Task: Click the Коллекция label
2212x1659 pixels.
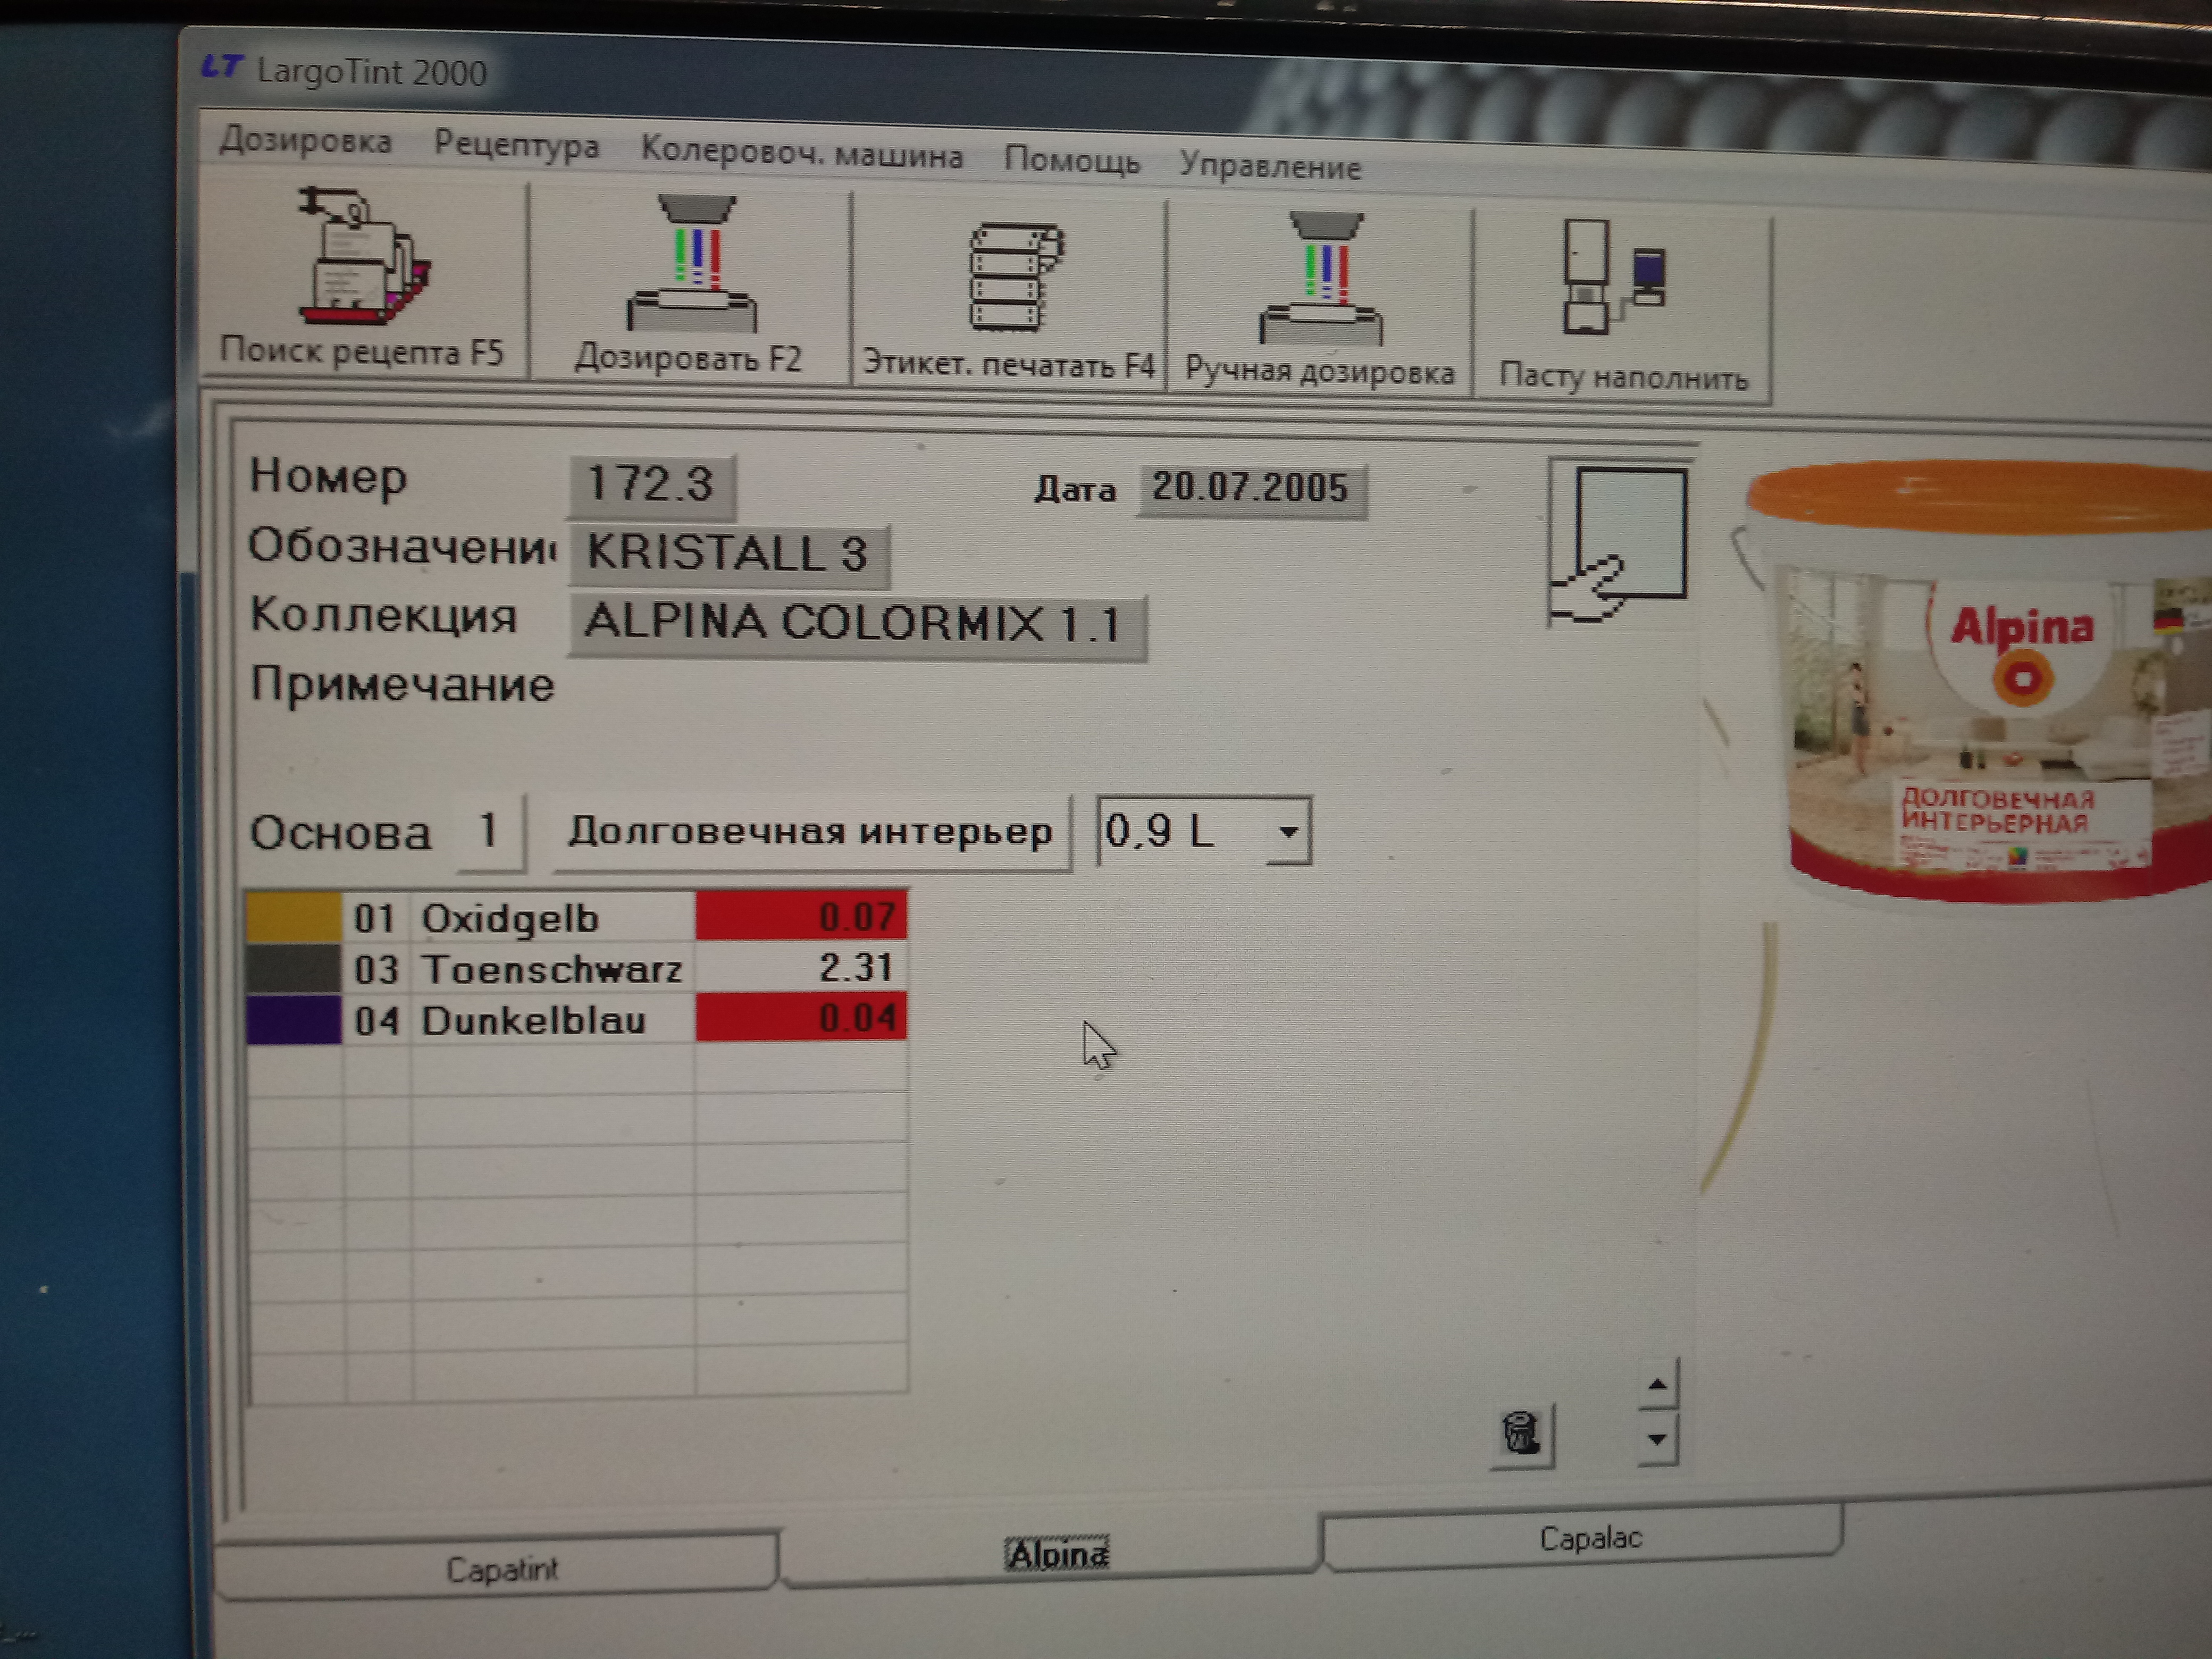Action: [383, 615]
